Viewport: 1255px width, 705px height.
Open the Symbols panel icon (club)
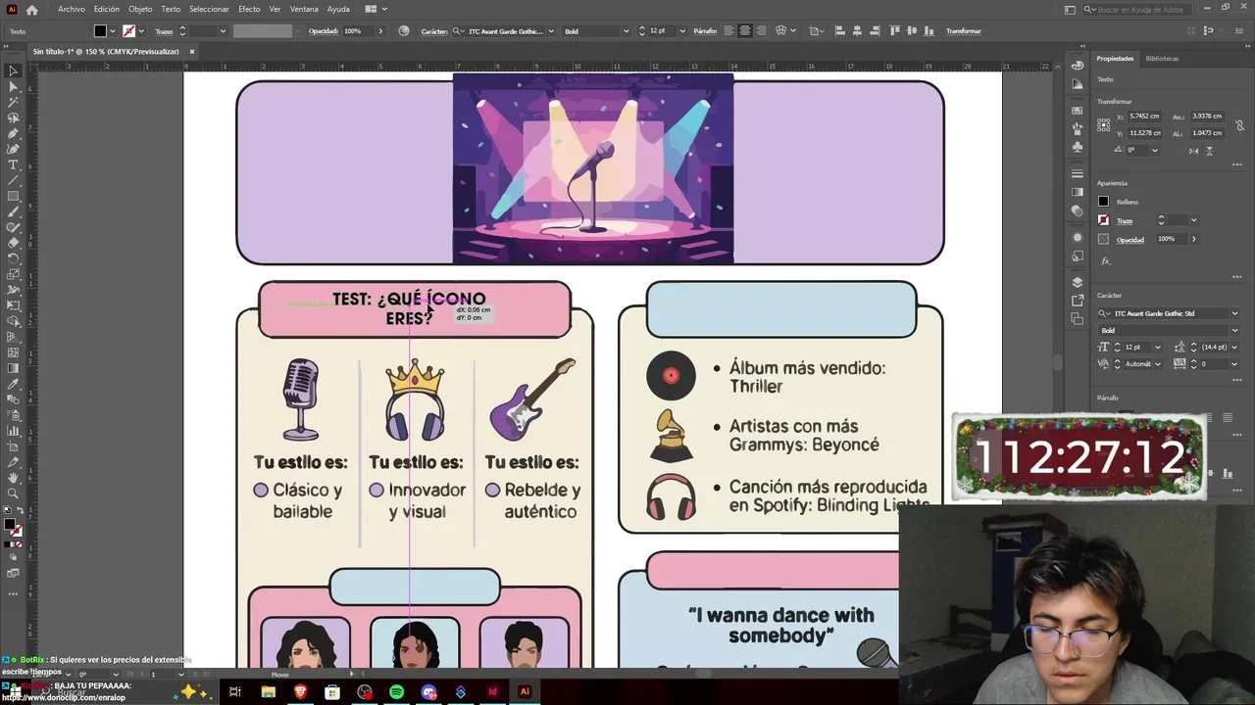1078,147
